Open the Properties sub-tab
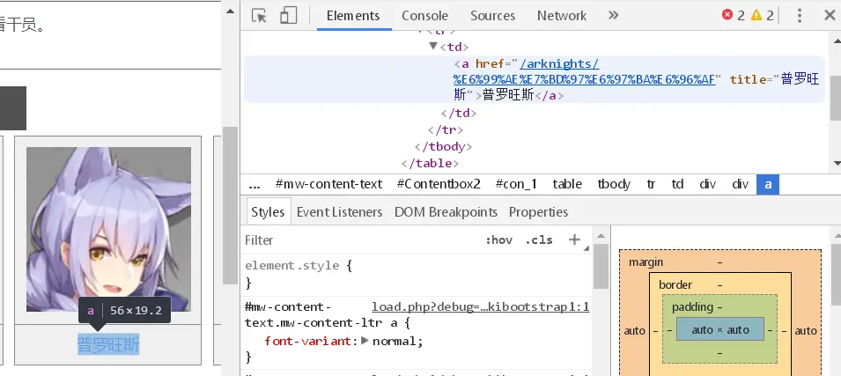 (538, 212)
